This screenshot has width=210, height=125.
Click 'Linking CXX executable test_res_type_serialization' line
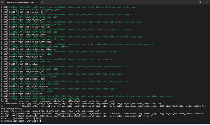(x=34, y=47)
